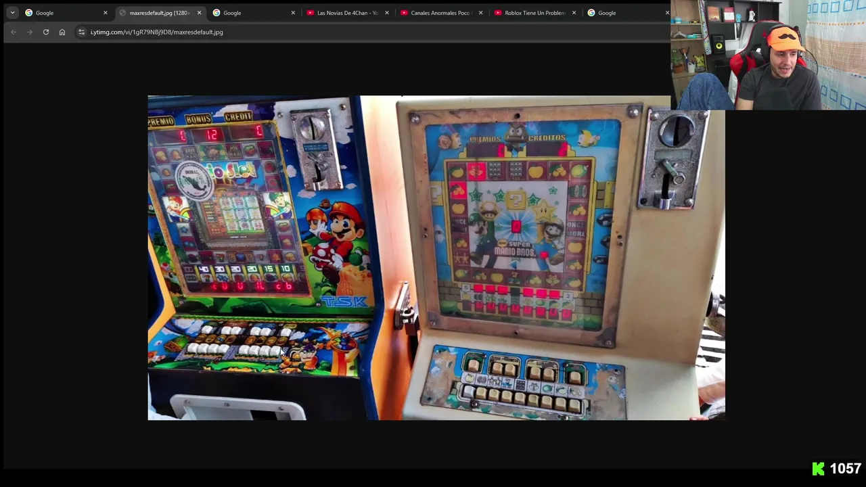
Task: Click the green Kick logo icon
Action: coord(819,469)
